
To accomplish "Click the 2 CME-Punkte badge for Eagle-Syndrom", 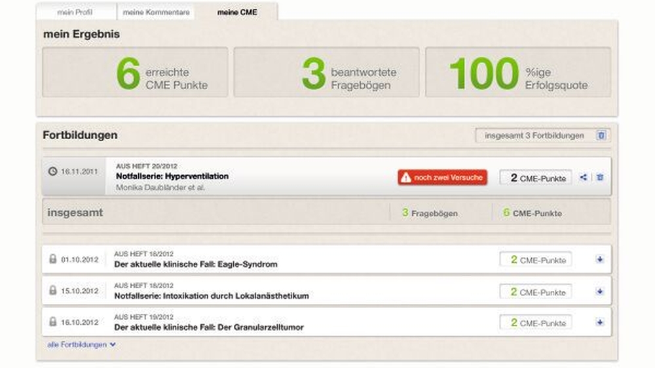I will (536, 259).
